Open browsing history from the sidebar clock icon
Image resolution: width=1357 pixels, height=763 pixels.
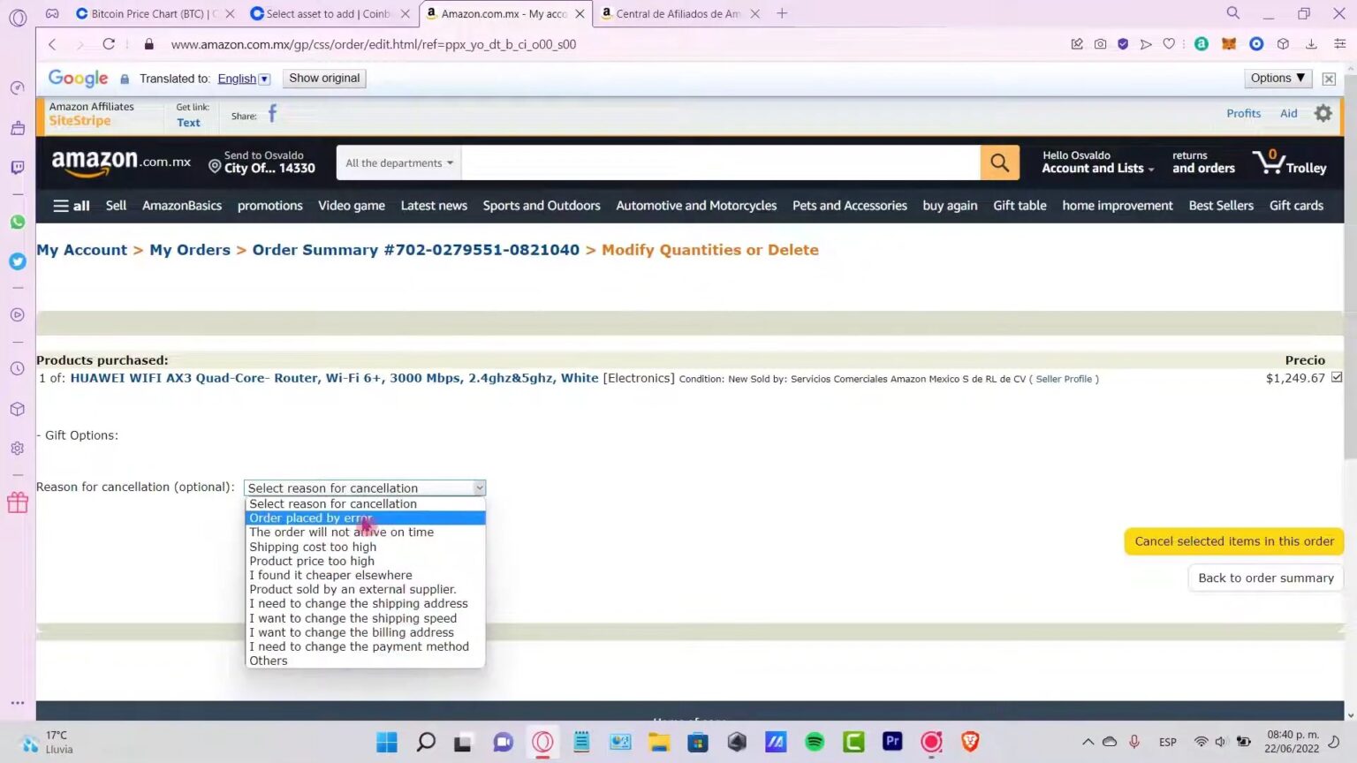[x=18, y=368]
